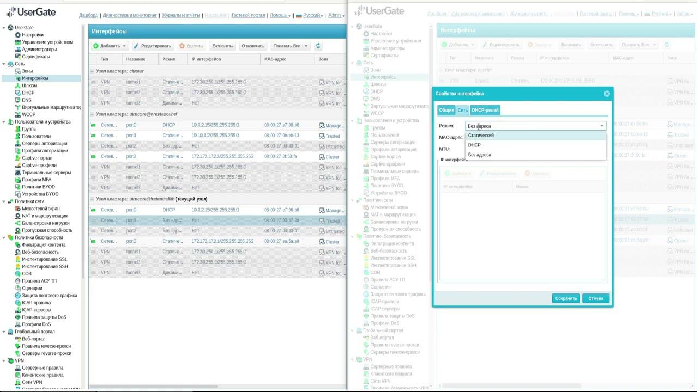
Task: Click the Зоны icon in left window sidebar
Action: click(18, 71)
